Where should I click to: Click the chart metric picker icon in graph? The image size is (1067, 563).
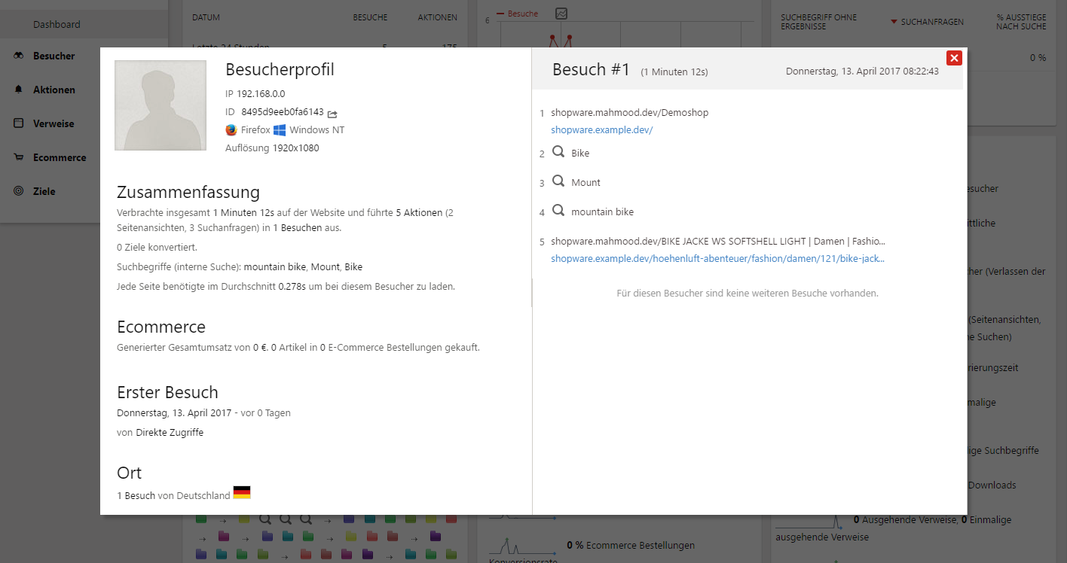coord(561,14)
